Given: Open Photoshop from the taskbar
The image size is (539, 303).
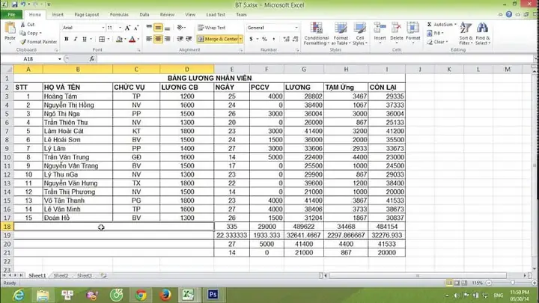Looking at the screenshot, I should (x=213, y=295).
